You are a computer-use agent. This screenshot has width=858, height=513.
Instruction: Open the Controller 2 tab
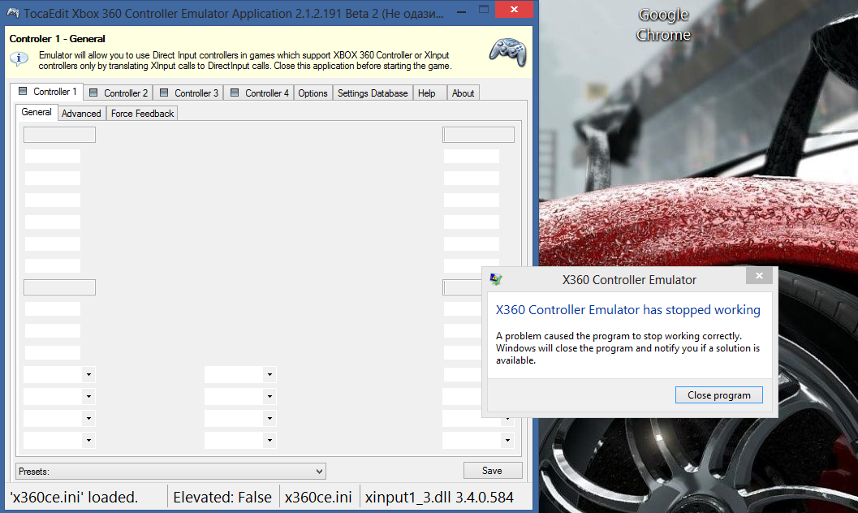(x=119, y=93)
